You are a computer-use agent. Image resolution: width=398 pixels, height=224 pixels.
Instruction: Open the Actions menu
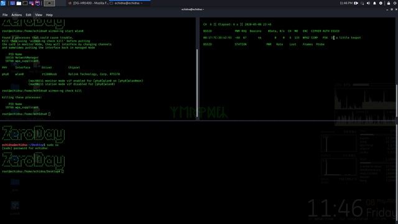point(17,15)
